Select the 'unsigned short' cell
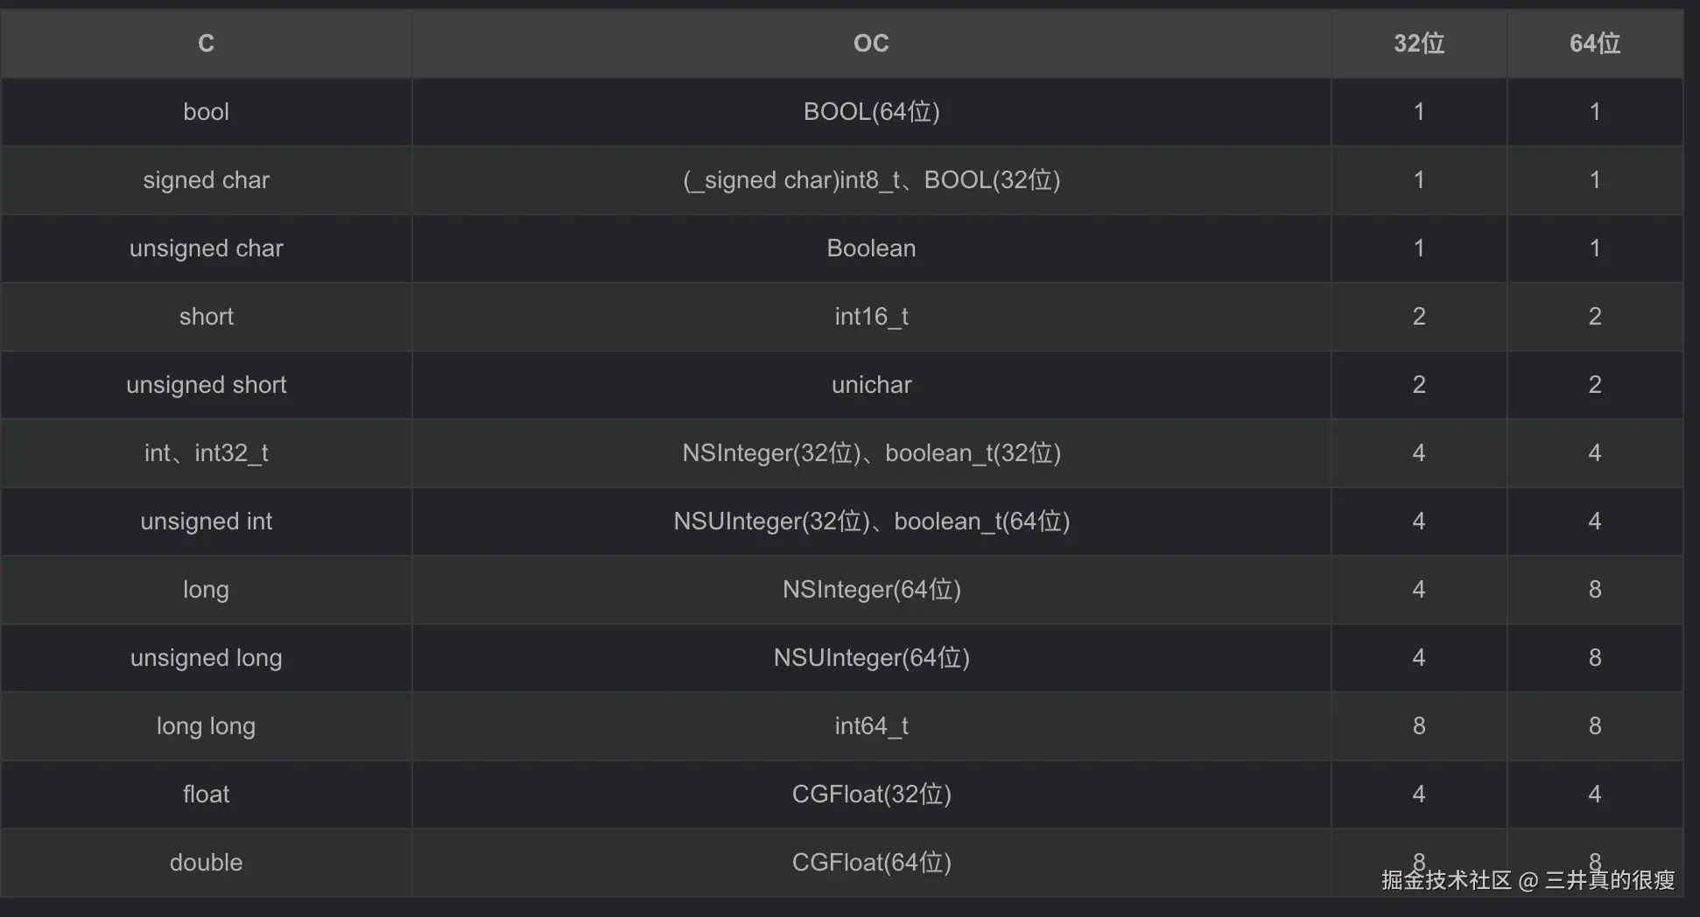1700x917 pixels. coord(206,385)
